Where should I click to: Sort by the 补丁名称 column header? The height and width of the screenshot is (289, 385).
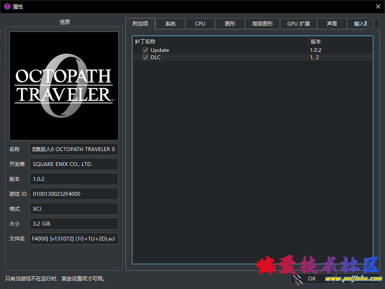[x=220, y=42]
